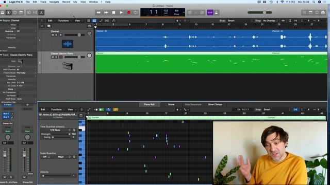Screen dimensions: 330x185
Task: Solo the Clarinet track
Action: click(x=56, y=35)
